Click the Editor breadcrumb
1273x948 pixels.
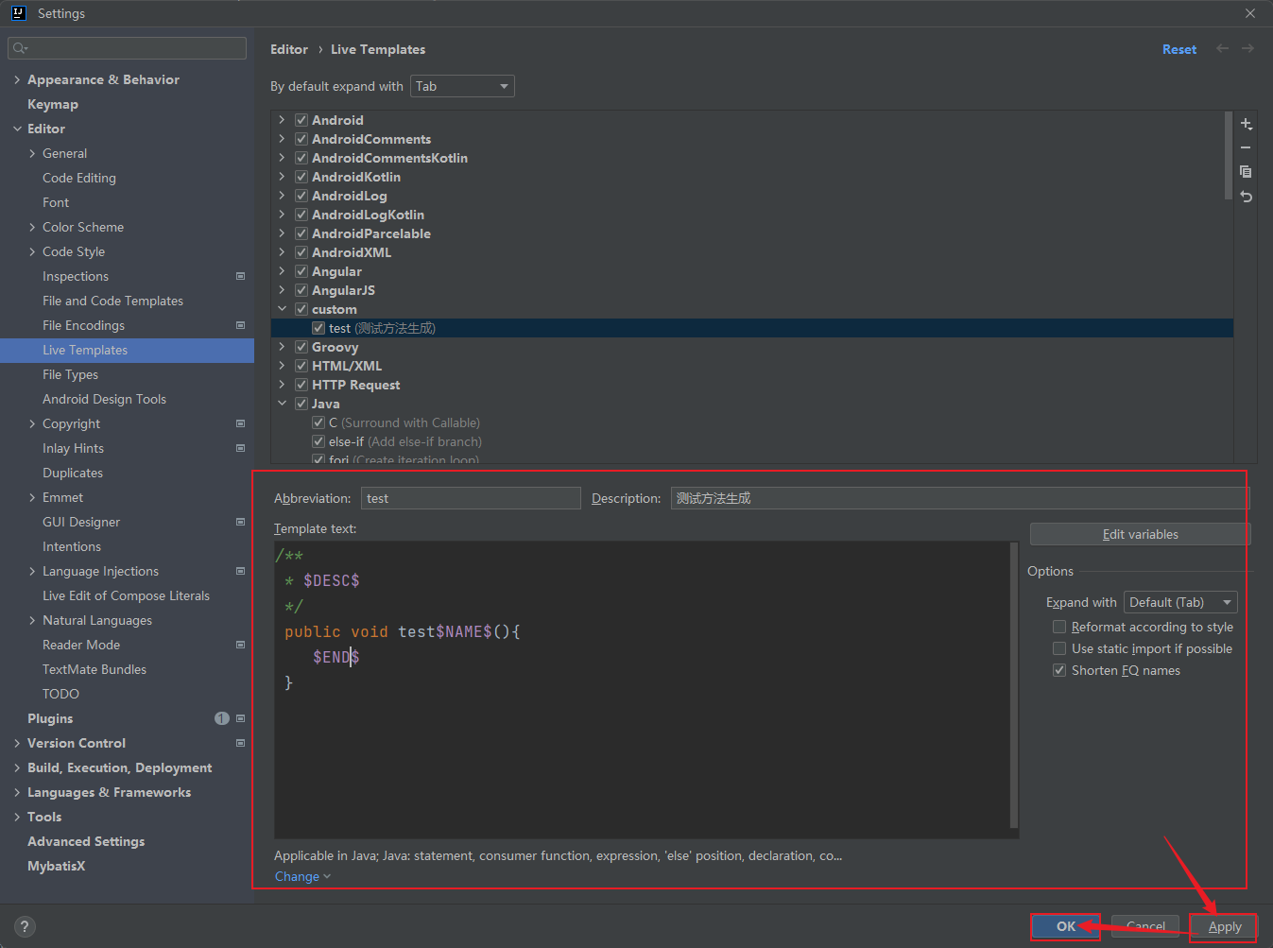pos(289,49)
